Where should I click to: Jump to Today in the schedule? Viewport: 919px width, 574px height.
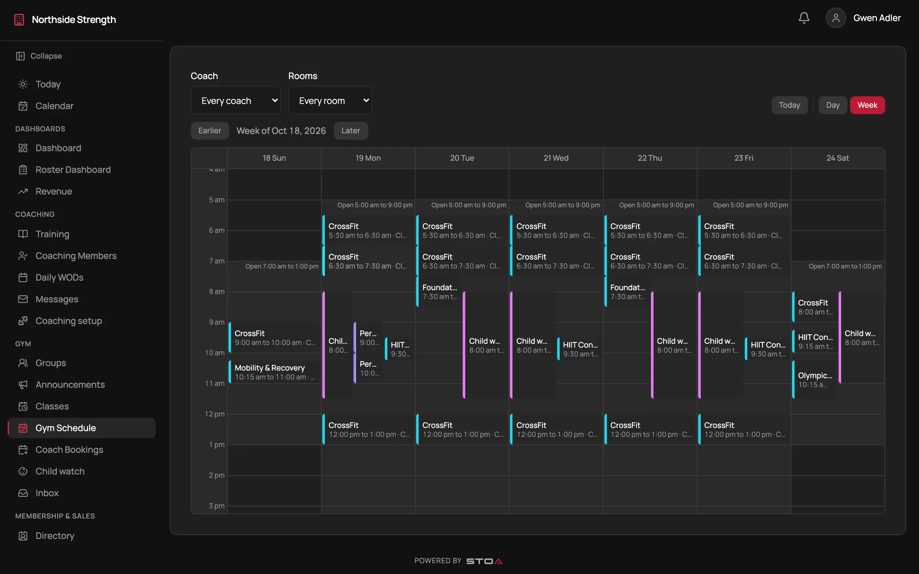pyautogui.click(x=789, y=105)
